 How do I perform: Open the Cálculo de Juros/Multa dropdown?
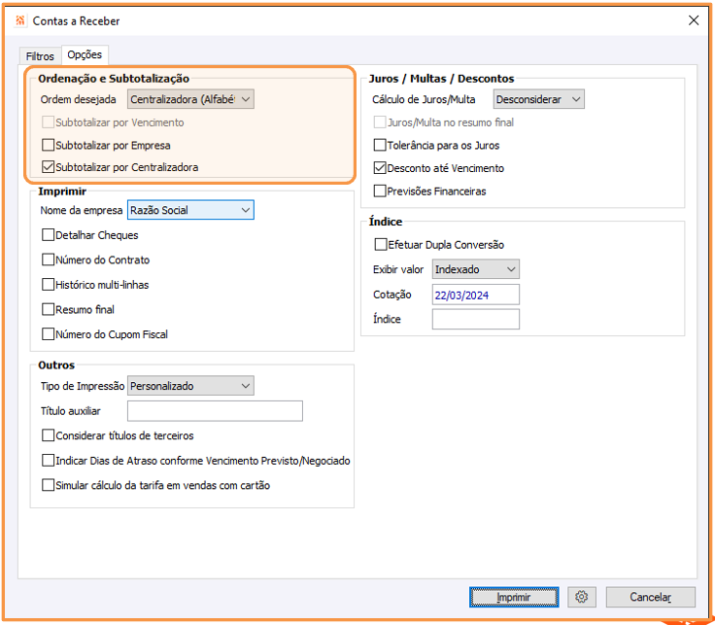539,99
